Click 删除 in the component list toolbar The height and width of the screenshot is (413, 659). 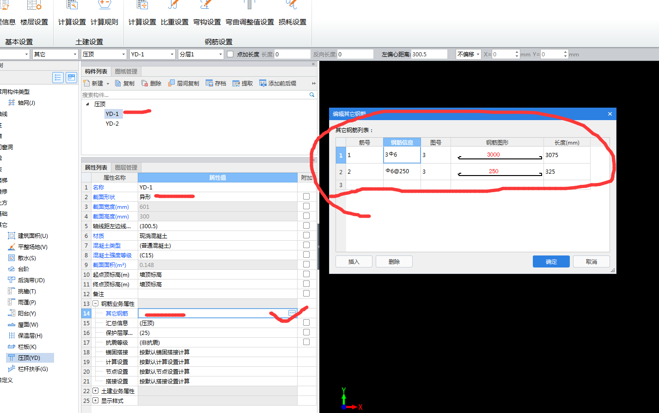[x=151, y=83]
